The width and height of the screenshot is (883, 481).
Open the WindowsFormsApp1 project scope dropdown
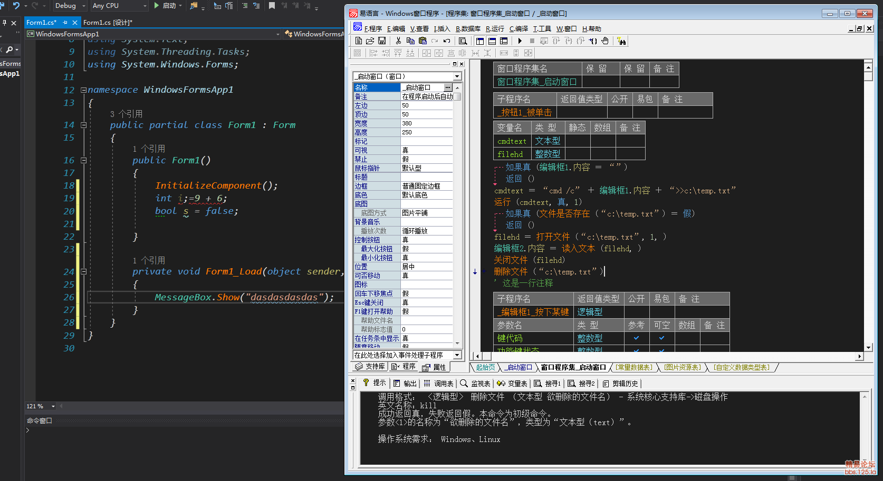tap(153, 34)
